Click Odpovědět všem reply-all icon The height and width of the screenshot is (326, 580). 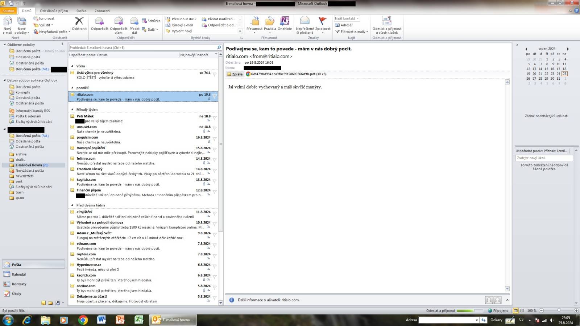[119, 25]
